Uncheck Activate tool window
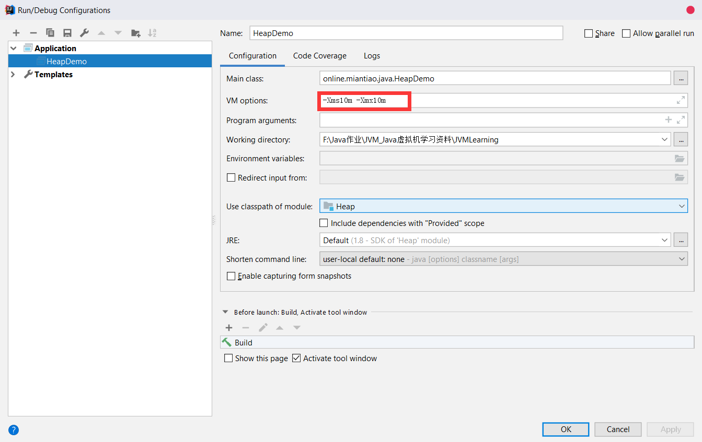This screenshot has height=442, width=702. pos(296,358)
